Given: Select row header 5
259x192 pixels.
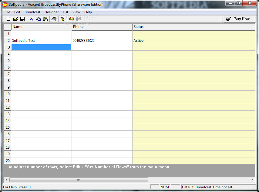Looking at the screenshot, I should coord(8,61).
